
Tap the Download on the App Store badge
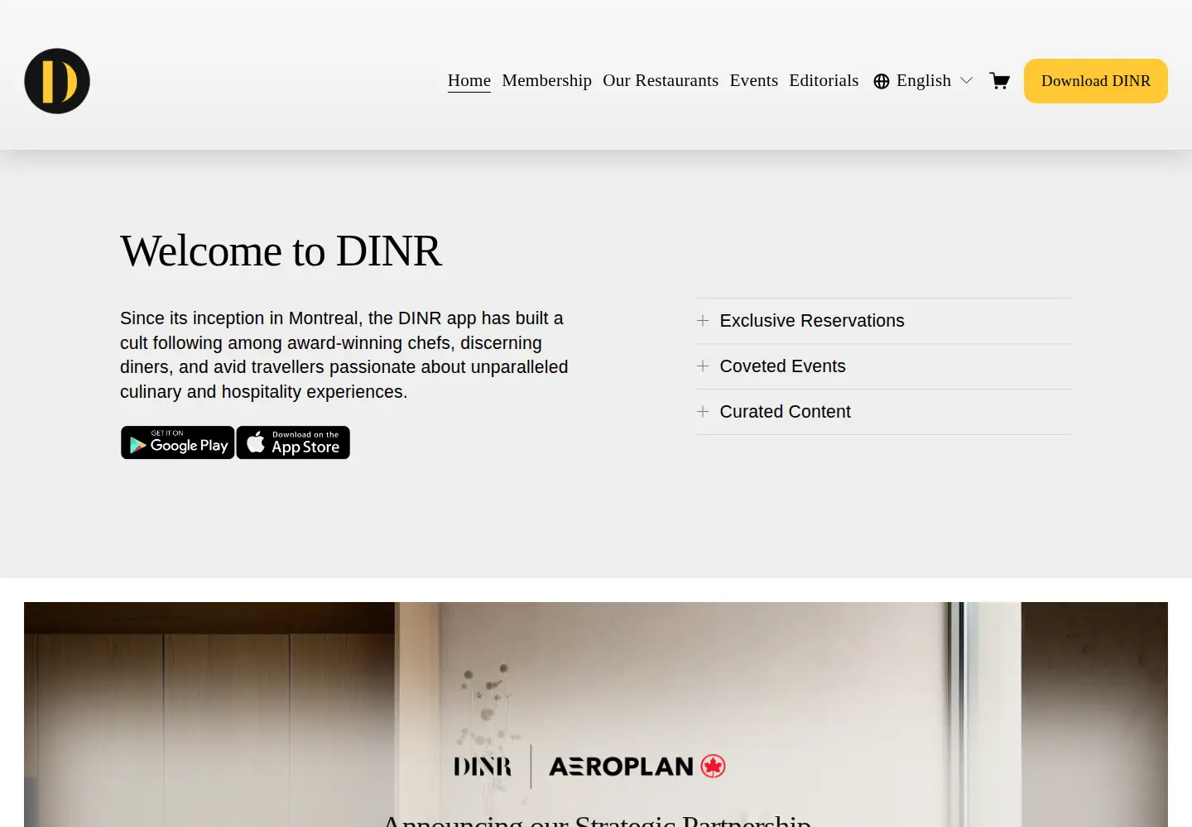293,442
